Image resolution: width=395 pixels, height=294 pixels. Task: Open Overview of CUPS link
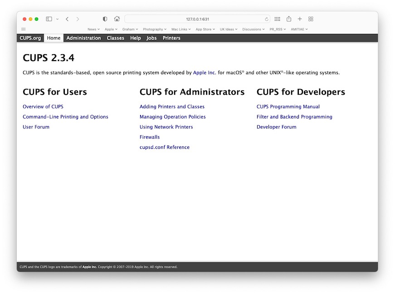click(x=43, y=107)
